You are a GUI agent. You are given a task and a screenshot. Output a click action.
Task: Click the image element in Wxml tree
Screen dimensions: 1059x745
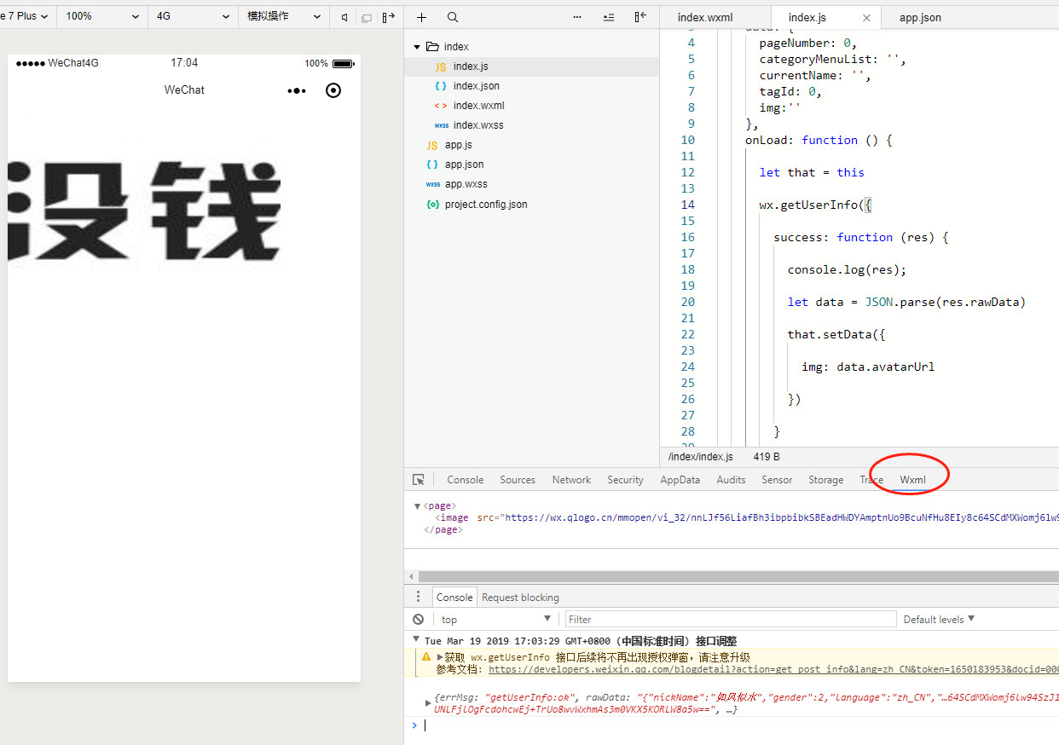coord(747,517)
